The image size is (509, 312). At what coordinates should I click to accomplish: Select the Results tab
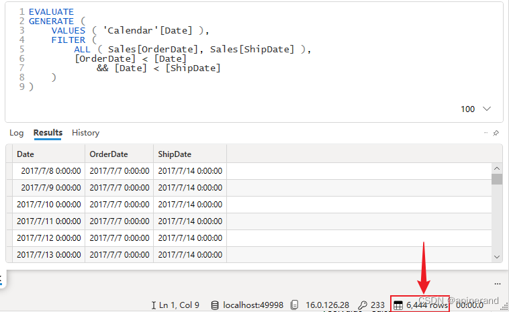point(48,133)
